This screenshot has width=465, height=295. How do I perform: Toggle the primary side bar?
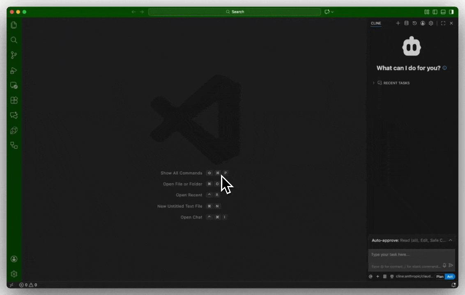pyautogui.click(x=435, y=12)
